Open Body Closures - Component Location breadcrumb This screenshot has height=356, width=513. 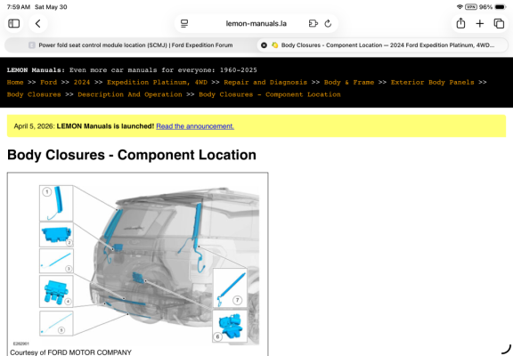(270, 94)
